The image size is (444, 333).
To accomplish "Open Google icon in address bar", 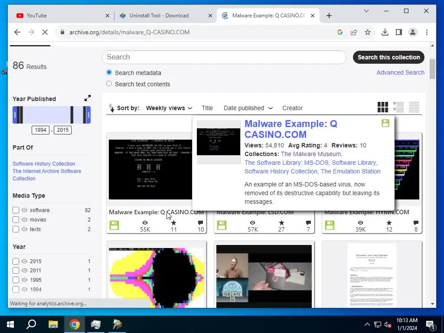I will [x=340, y=32].
